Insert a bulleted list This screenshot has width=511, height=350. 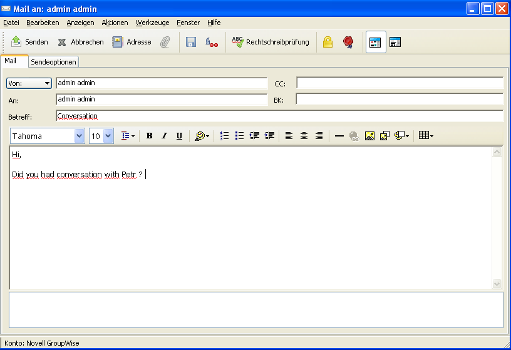pyautogui.click(x=239, y=136)
